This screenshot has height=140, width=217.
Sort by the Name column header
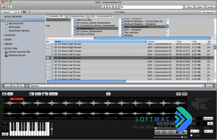[100, 41]
